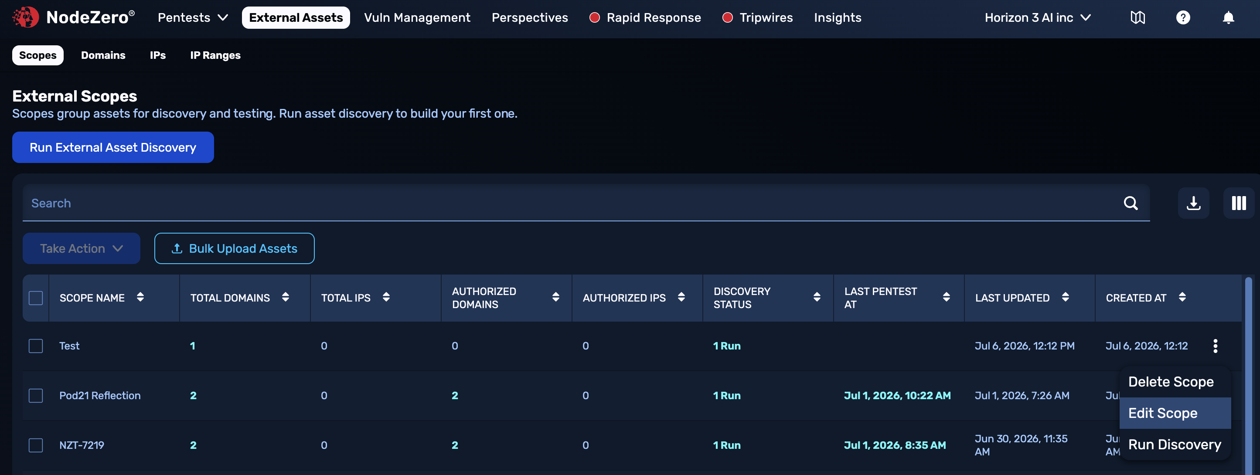Image resolution: width=1260 pixels, height=475 pixels.
Task: Choose Run Discovery from context menu
Action: [1175, 444]
